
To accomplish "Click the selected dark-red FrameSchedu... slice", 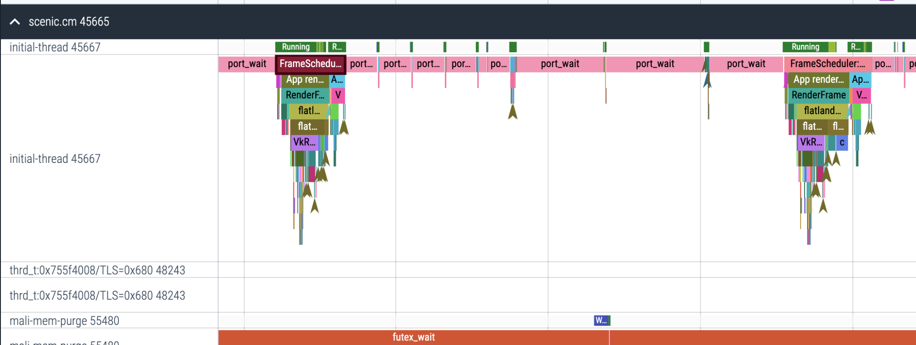I will [x=310, y=64].
